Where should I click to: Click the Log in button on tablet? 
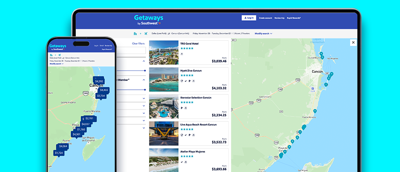pyautogui.click(x=249, y=18)
